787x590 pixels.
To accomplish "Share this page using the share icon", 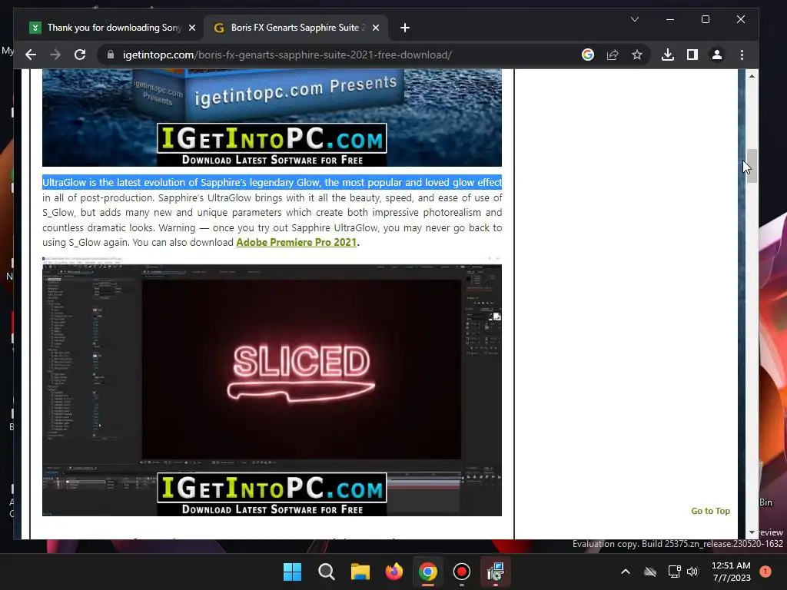I will pos(613,55).
